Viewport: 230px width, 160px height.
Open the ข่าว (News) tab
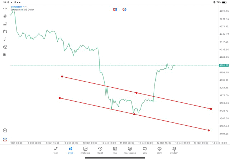tap(115, 150)
